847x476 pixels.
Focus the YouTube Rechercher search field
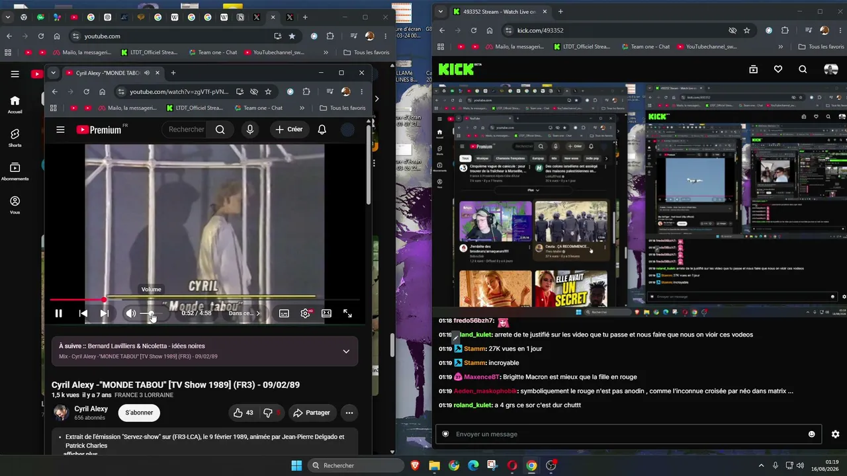185,130
